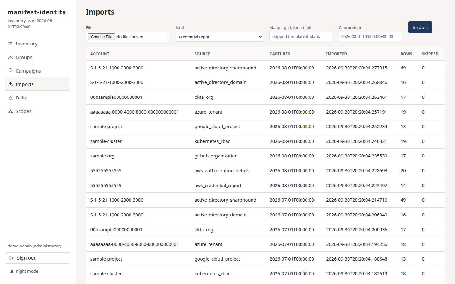Click the SKIPPED column header

click(430, 54)
